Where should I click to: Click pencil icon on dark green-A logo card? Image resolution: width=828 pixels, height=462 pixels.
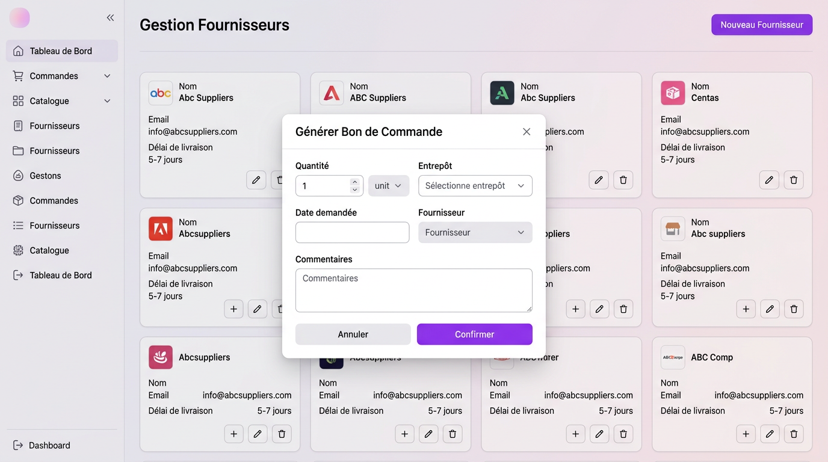[x=599, y=180]
